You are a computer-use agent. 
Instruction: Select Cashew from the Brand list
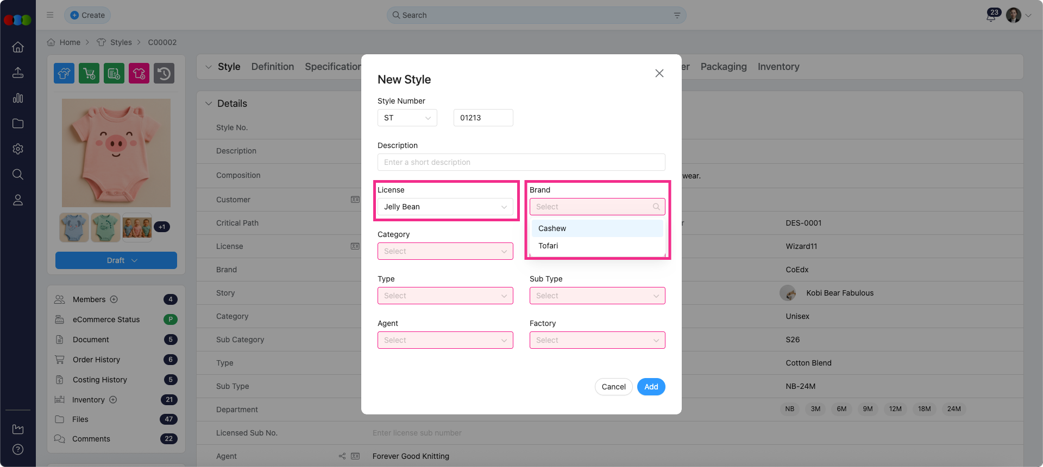pos(552,228)
